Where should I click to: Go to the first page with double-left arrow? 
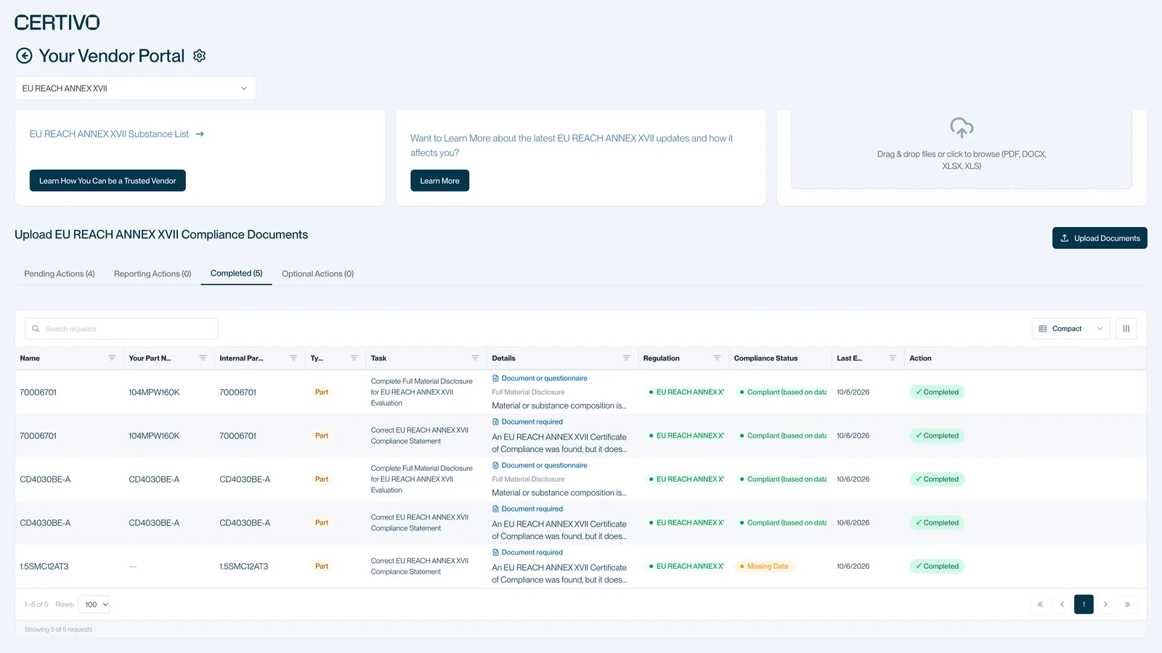tap(1040, 604)
